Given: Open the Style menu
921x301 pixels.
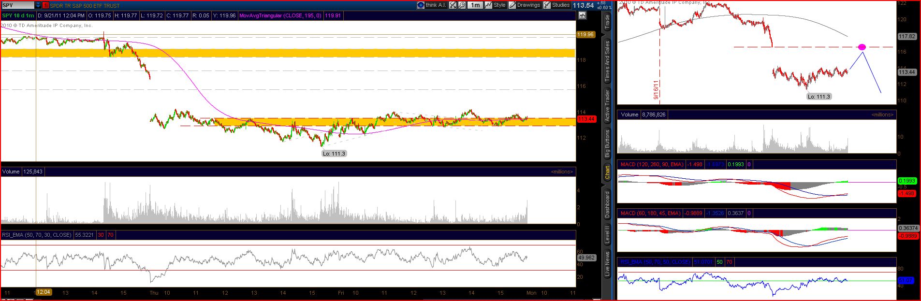Looking at the screenshot, I should 495,5.
